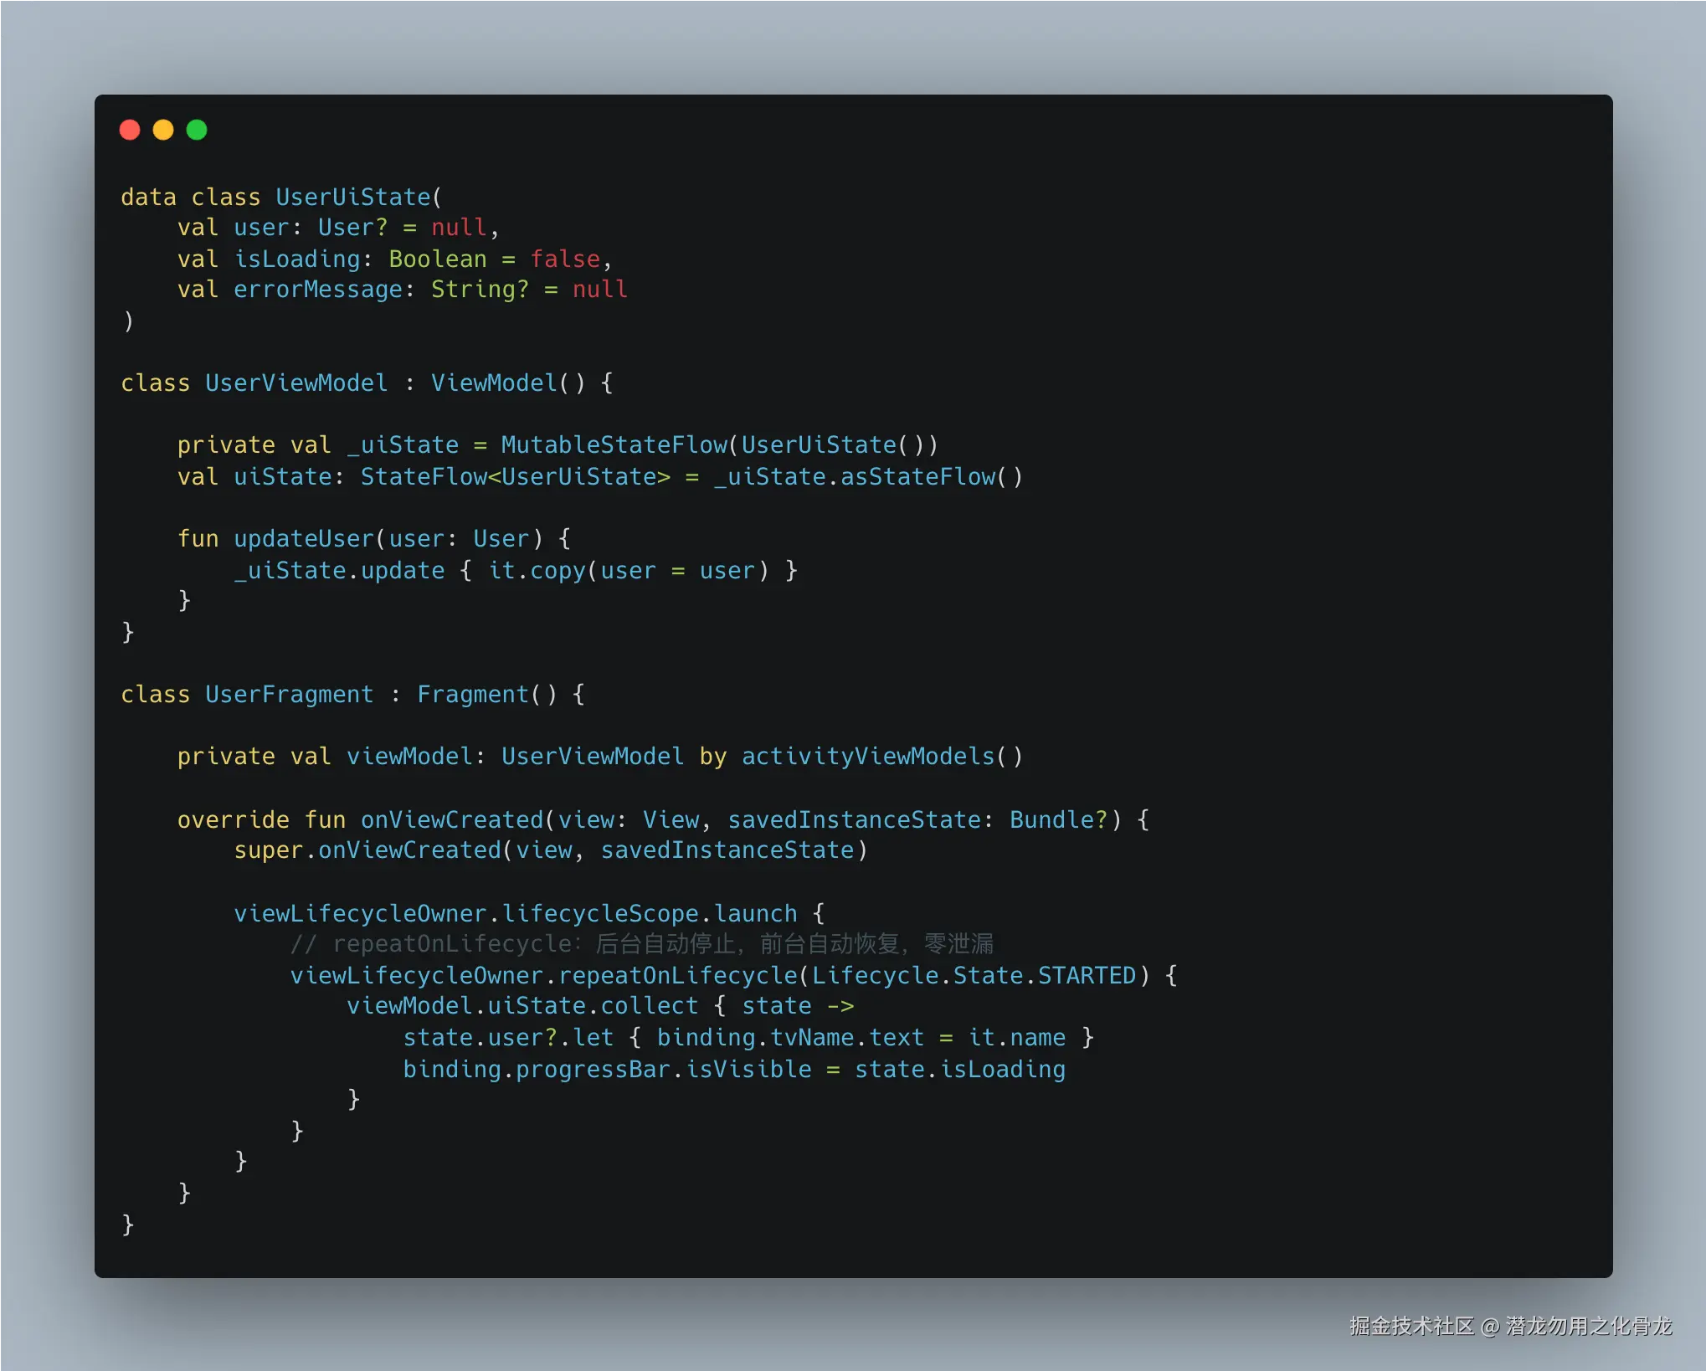Click the UserFragment class name
The width and height of the screenshot is (1706, 1371).
click(x=289, y=695)
